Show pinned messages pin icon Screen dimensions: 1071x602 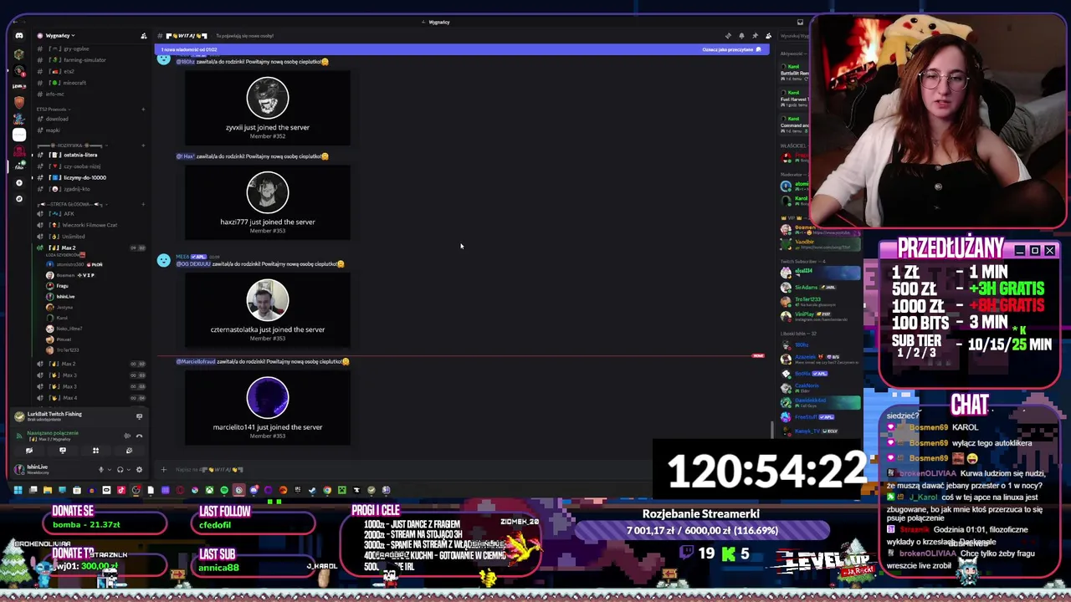(x=755, y=36)
